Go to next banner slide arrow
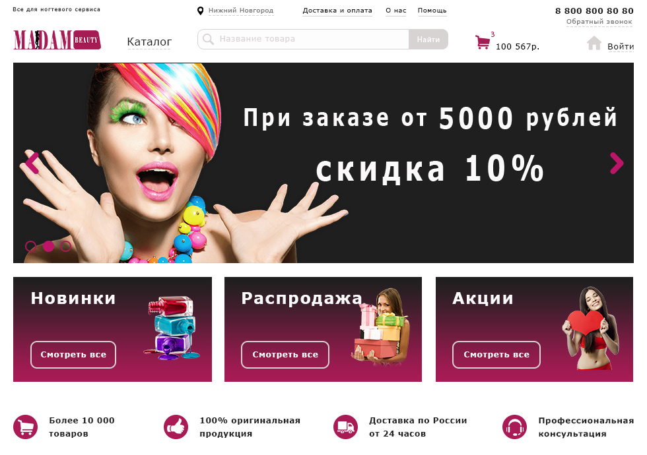This screenshot has height=455, width=647. [617, 164]
